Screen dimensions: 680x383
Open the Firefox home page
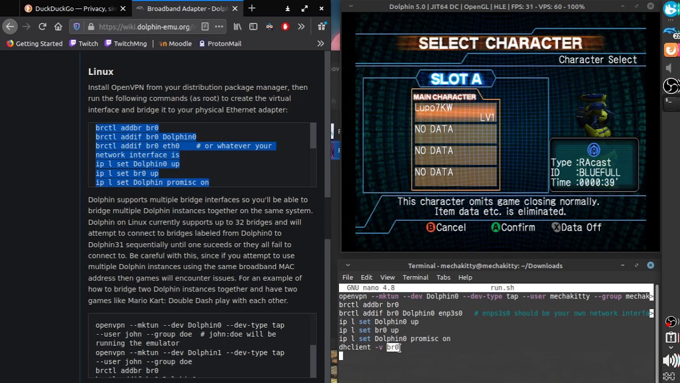(58, 27)
